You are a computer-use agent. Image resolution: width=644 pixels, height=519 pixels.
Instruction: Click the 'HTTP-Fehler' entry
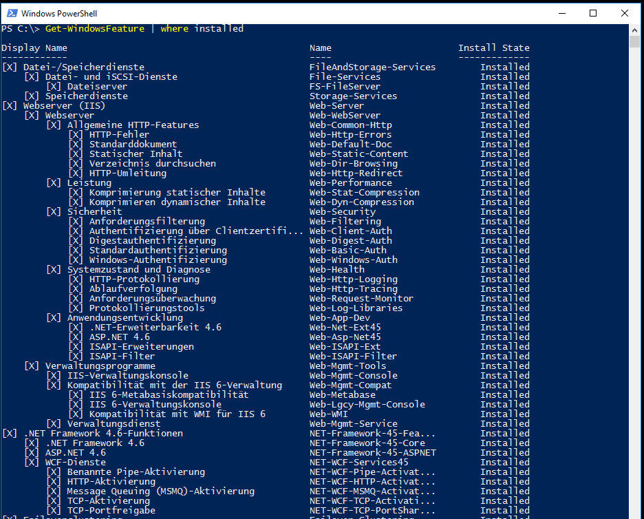119,135
